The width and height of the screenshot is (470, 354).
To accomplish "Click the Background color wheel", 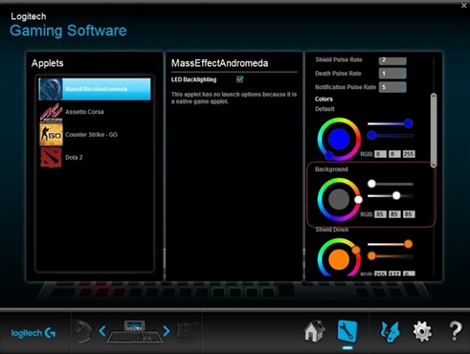I will pos(339,199).
